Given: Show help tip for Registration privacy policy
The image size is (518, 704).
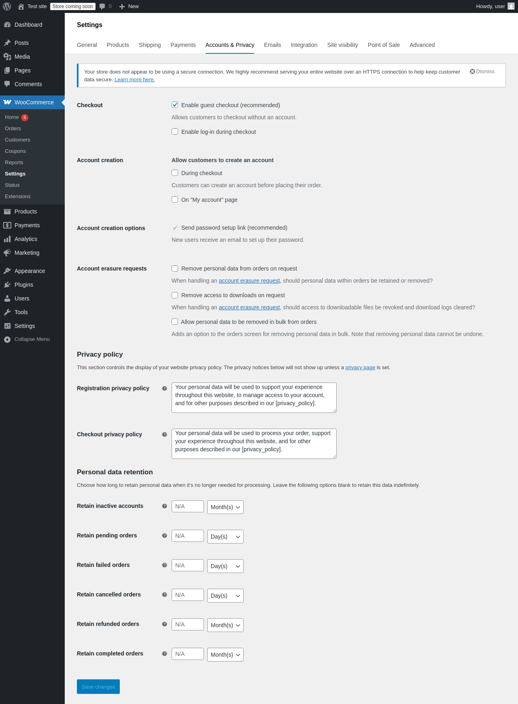Looking at the screenshot, I should (x=164, y=388).
